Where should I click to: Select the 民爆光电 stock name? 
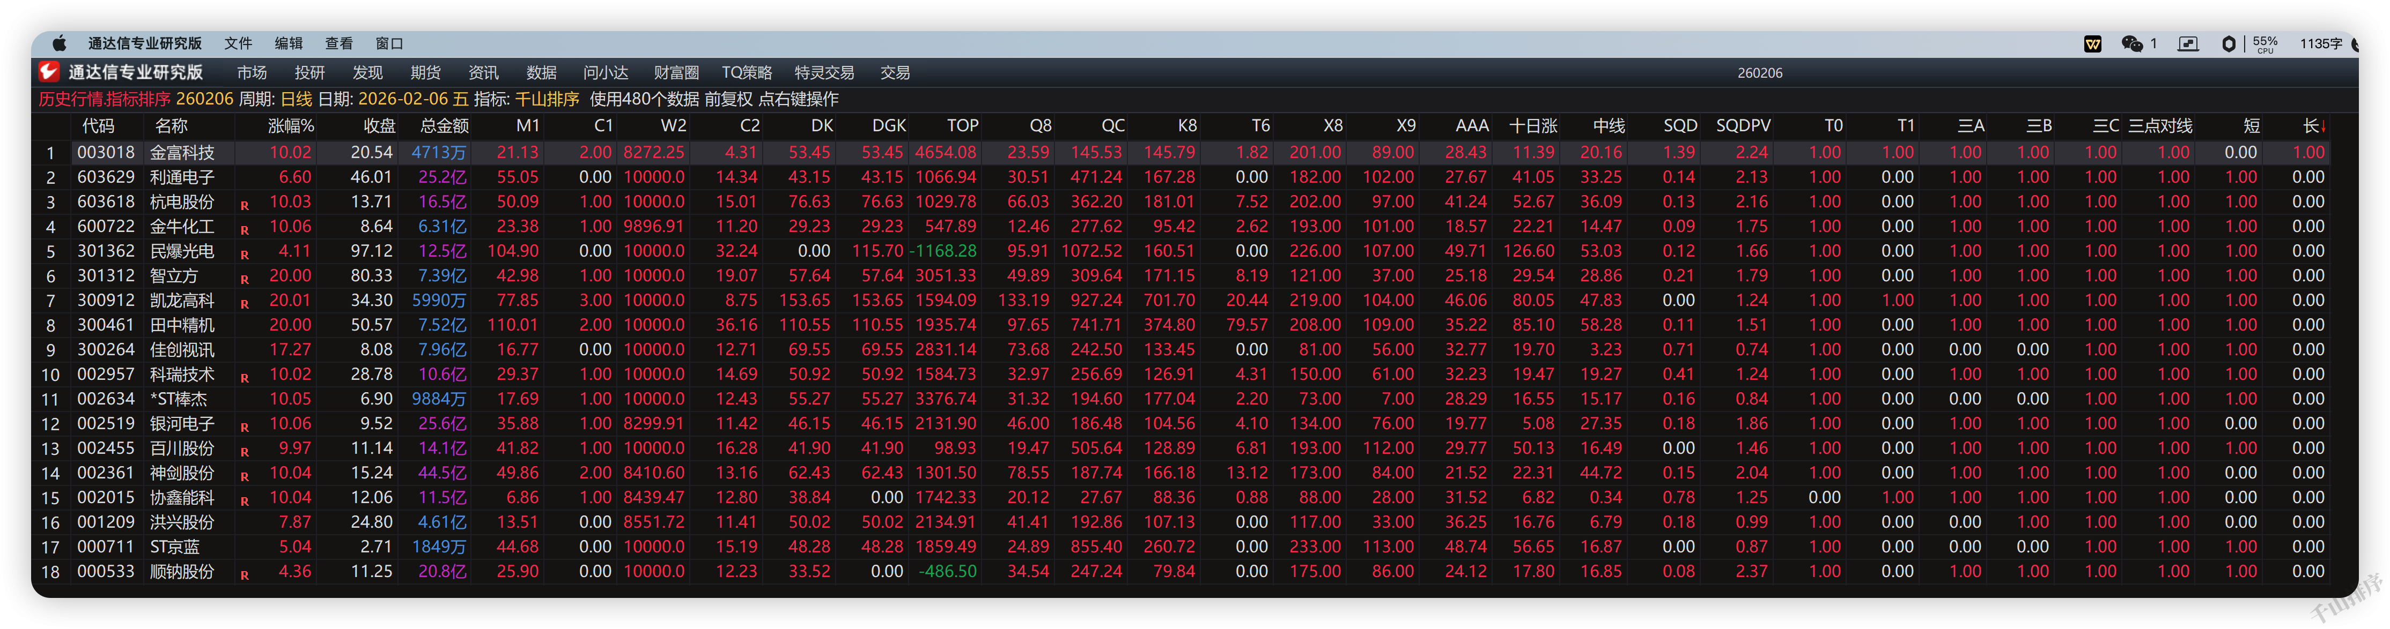click(x=182, y=251)
